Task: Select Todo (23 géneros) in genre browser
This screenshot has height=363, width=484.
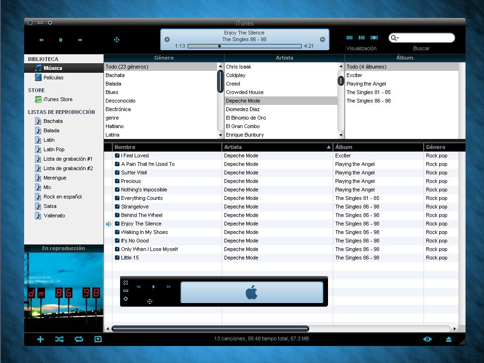Action: coord(161,67)
